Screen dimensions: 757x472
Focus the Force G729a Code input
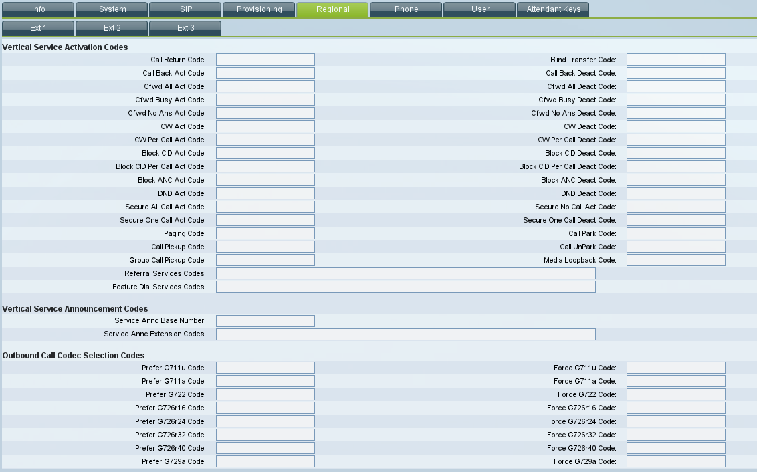675,461
